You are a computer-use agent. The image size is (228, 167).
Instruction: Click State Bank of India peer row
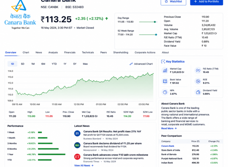191,150
